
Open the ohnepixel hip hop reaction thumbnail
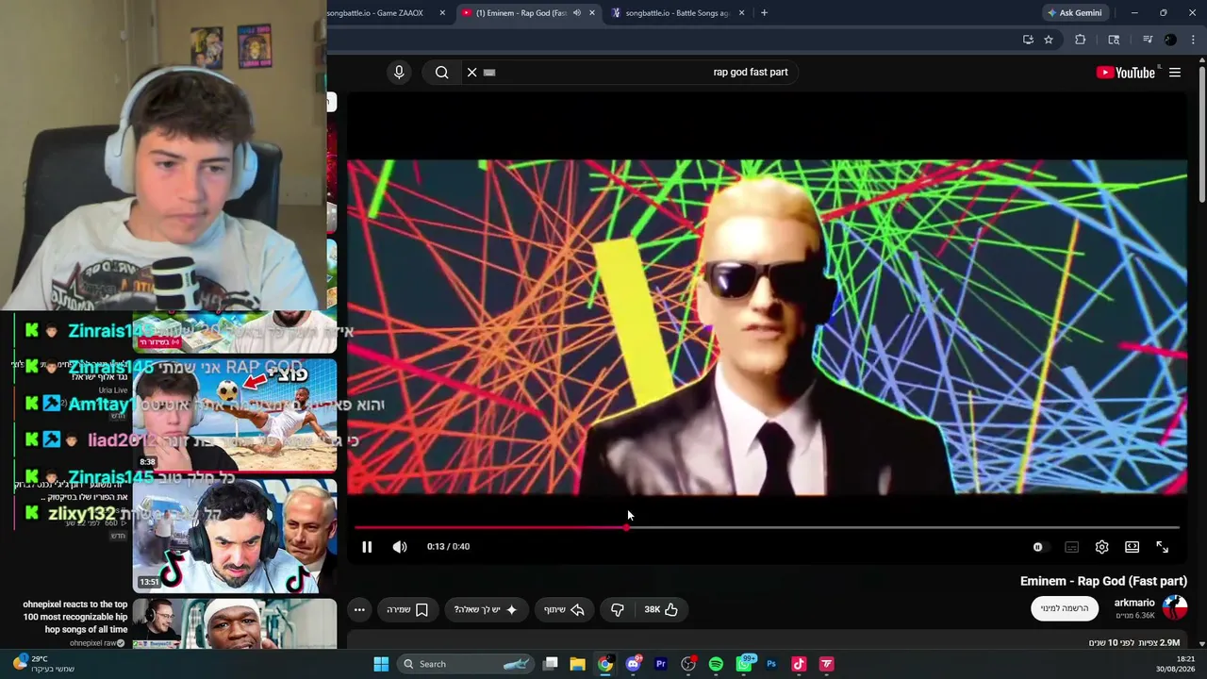point(235,623)
